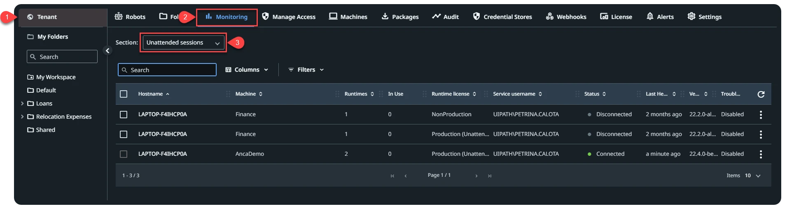This screenshot has height=211, width=787.
Task: Switch to the Monitoring tab
Action: pos(227,16)
